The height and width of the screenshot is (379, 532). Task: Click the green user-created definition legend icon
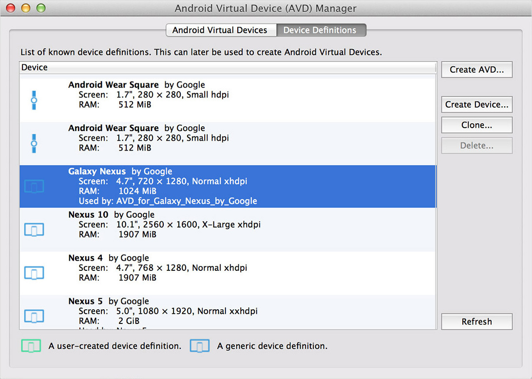tap(31, 346)
